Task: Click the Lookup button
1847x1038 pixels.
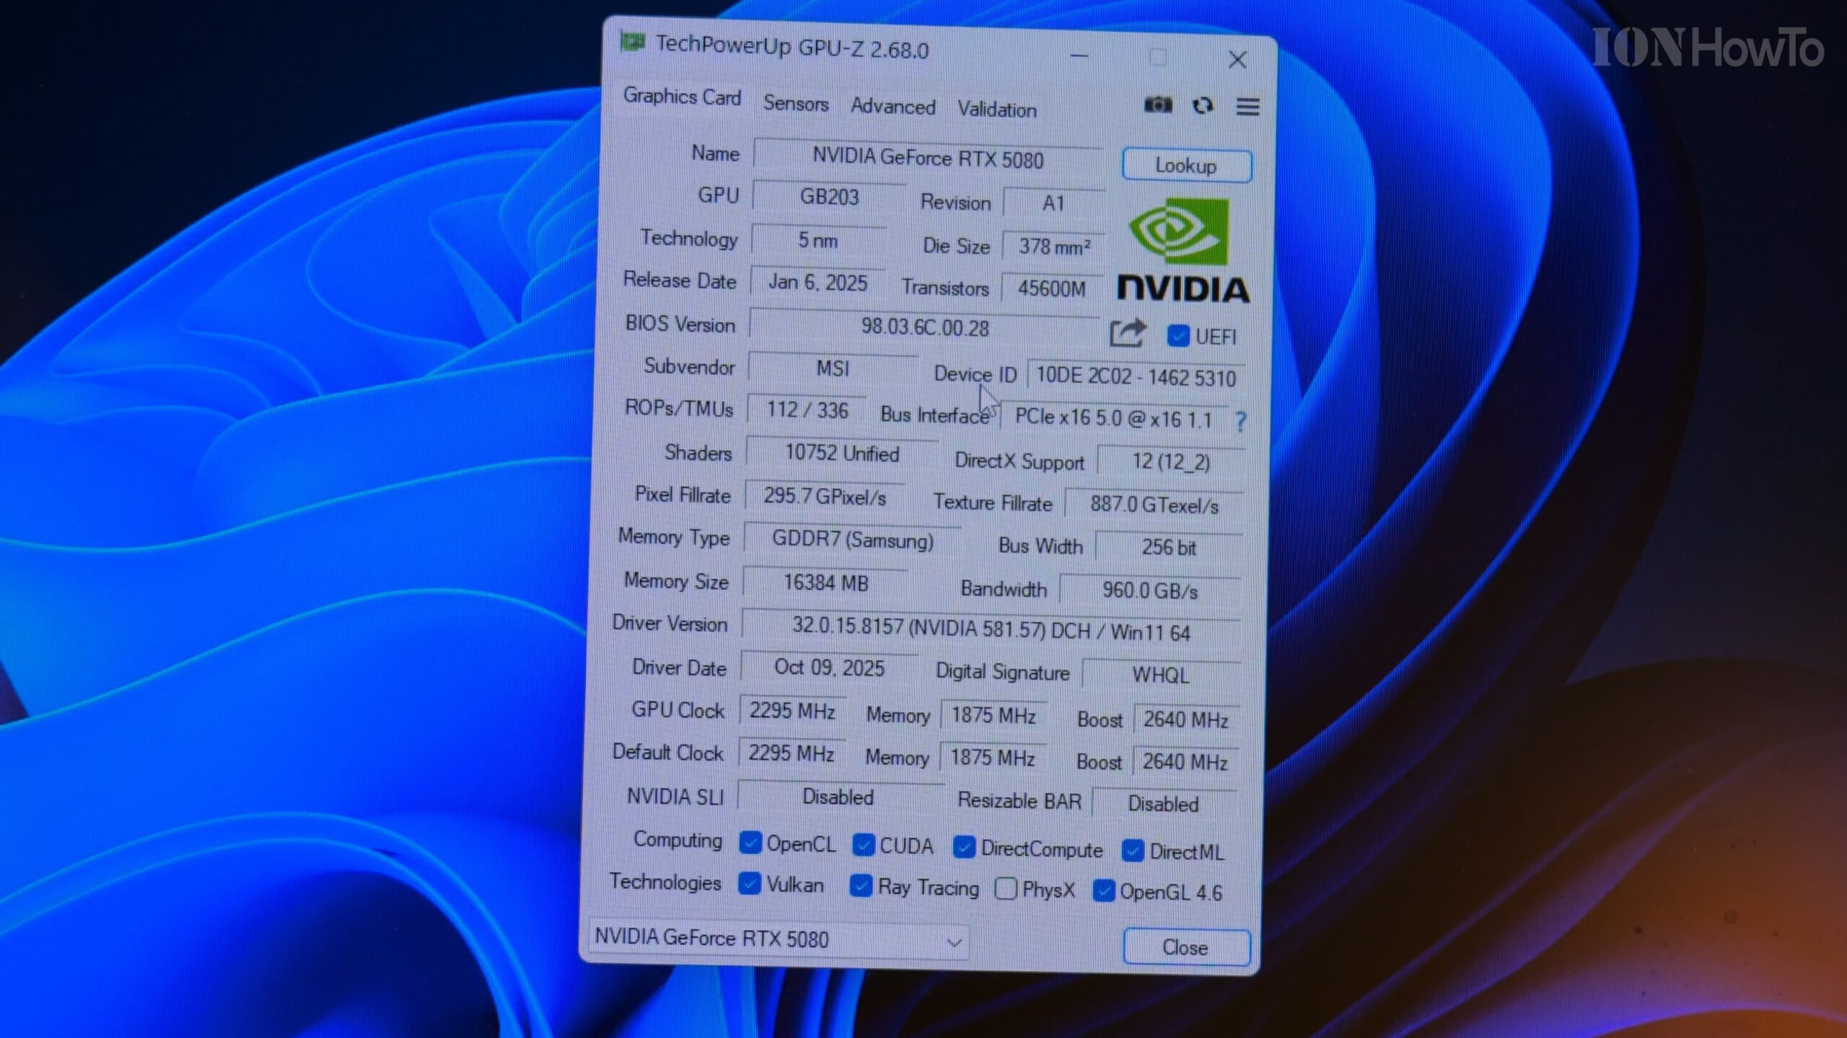Action: pyautogui.click(x=1186, y=166)
